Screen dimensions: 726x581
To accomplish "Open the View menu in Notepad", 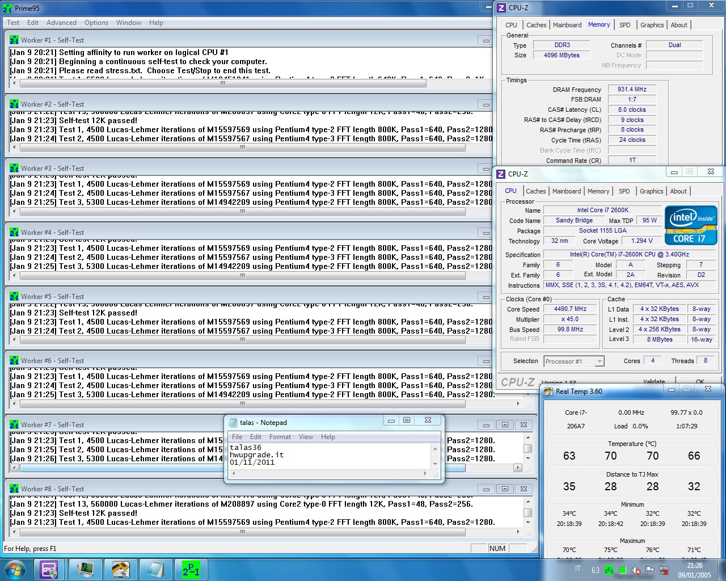I will [306, 437].
